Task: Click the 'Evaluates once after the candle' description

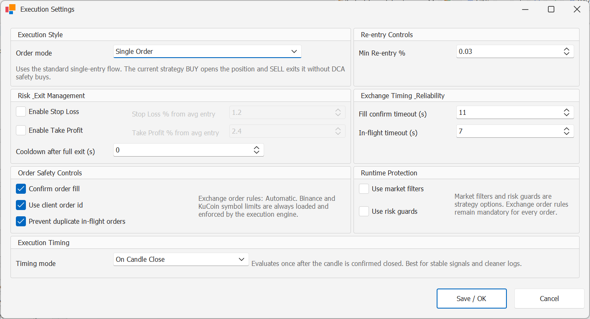Action: click(387, 263)
